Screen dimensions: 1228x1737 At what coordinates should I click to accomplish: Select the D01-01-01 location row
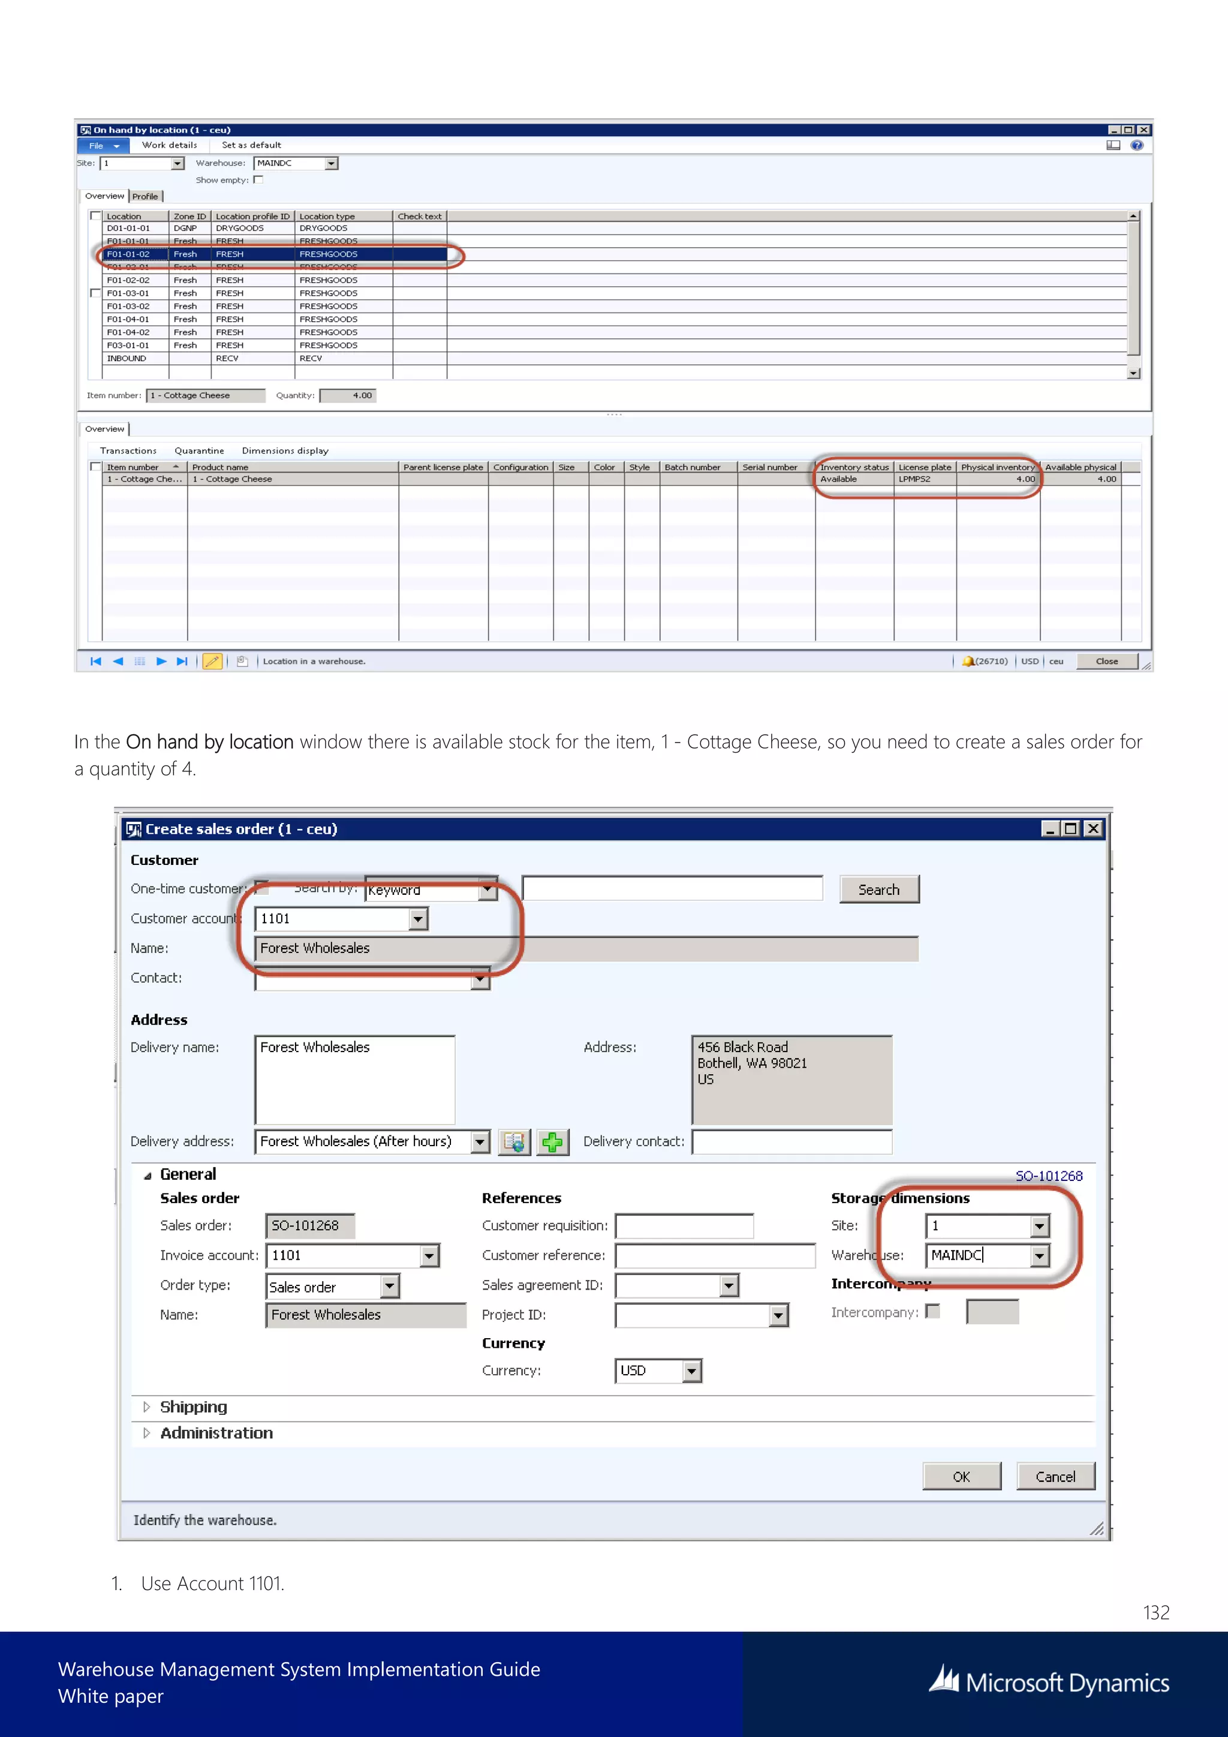point(275,228)
